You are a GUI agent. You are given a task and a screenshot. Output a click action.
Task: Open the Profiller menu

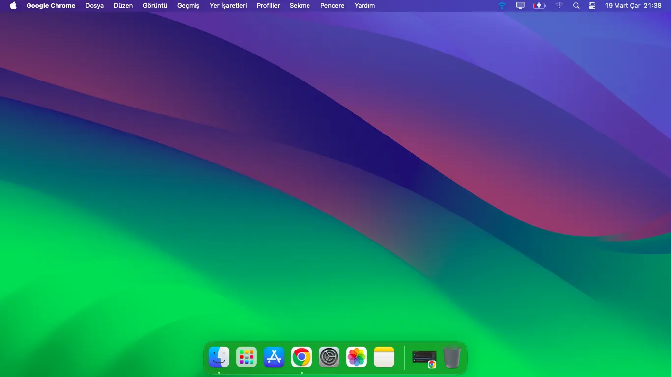[268, 6]
